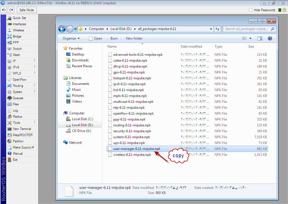The height and width of the screenshot is (204, 288).
Task: Select file system-6.11-mipsbe.npk
Action: pyautogui.click(x=187, y=137)
